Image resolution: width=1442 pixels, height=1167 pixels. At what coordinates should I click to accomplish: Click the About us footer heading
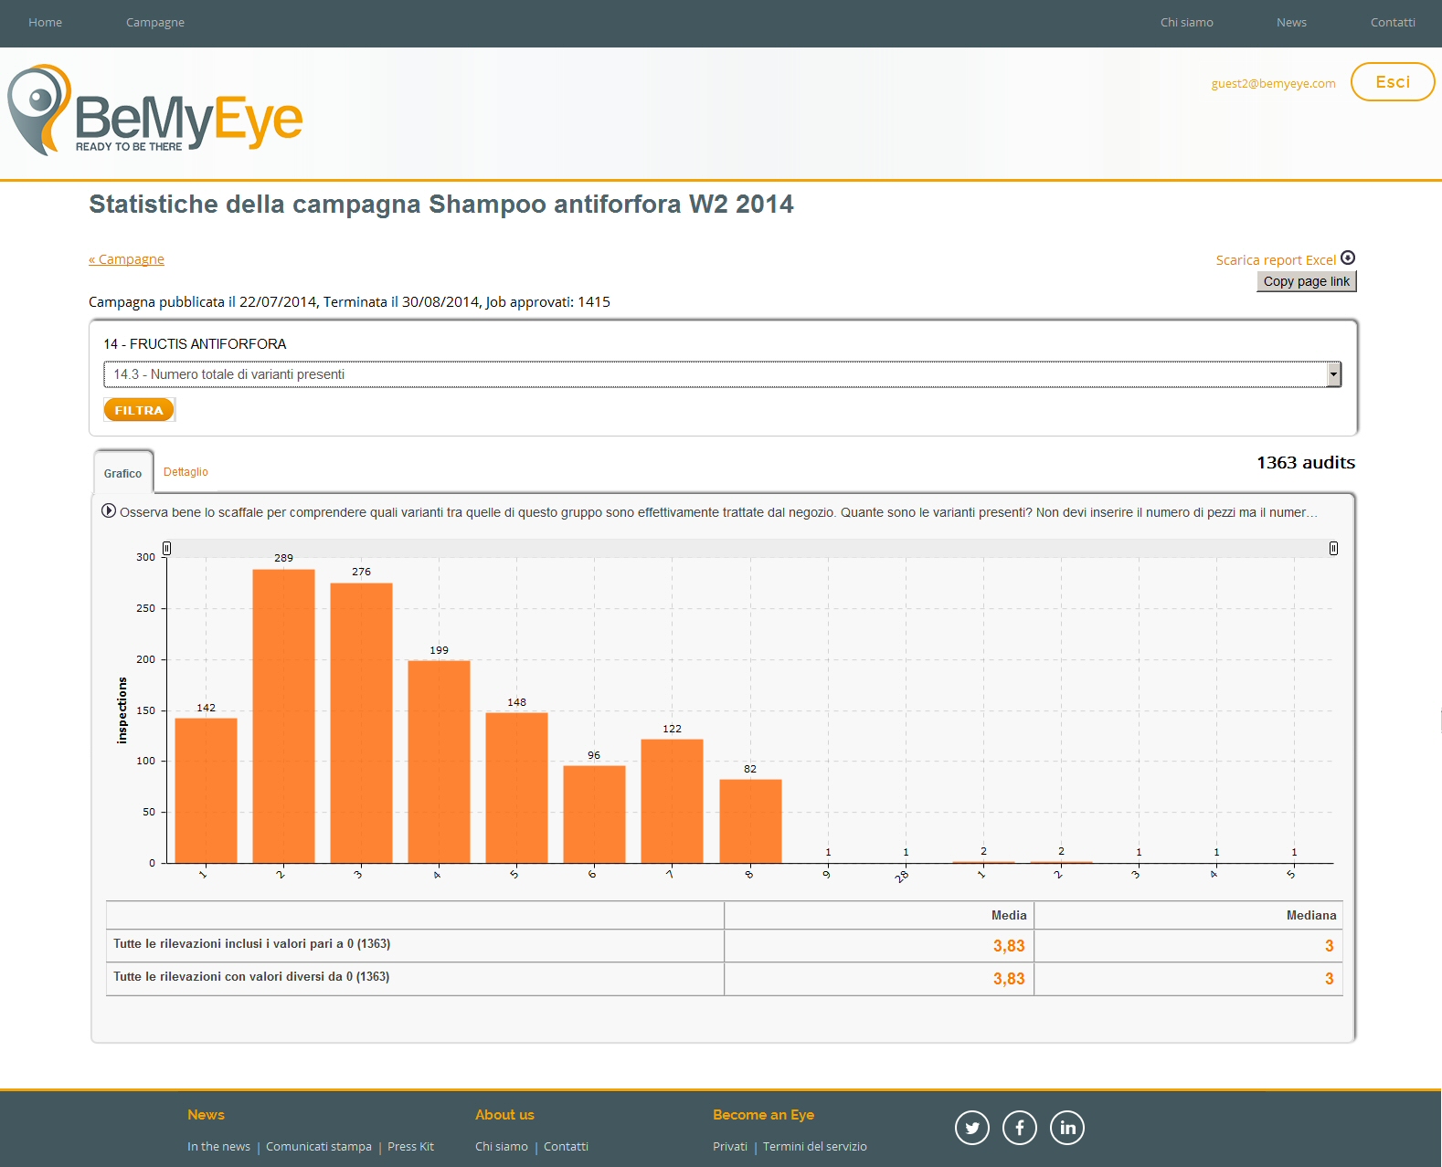[504, 1115]
